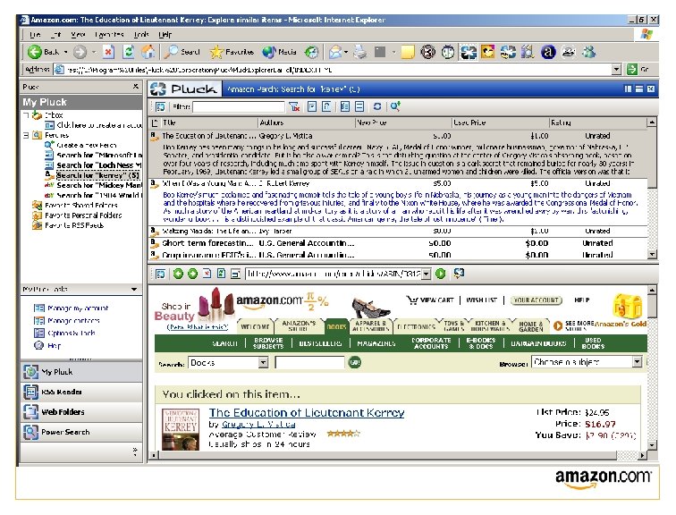Open the IE Favorites pane

click(x=232, y=52)
